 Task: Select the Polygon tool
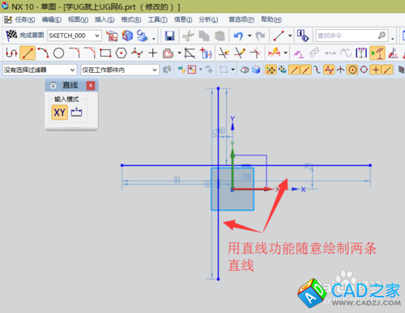coord(122,53)
